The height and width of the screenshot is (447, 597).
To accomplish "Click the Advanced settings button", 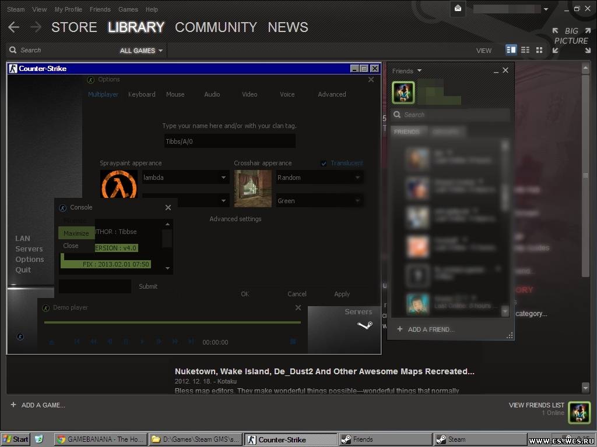I will 236,219.
